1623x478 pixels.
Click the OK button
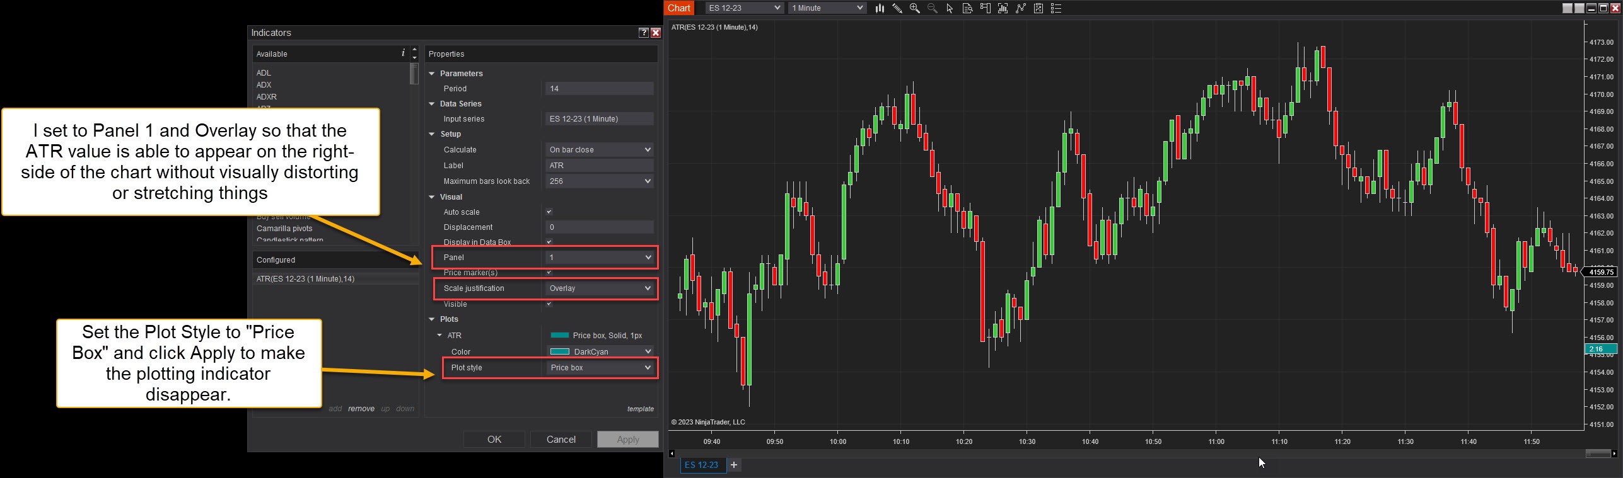tap(494, 440)
